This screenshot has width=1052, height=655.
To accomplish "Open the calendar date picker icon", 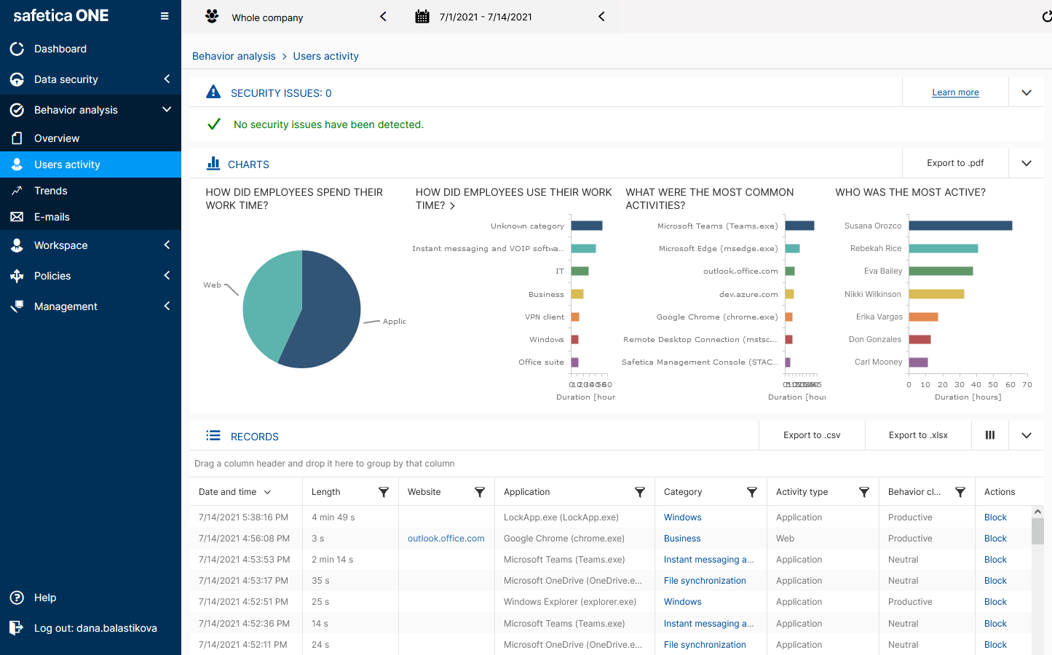I will 422,17.
